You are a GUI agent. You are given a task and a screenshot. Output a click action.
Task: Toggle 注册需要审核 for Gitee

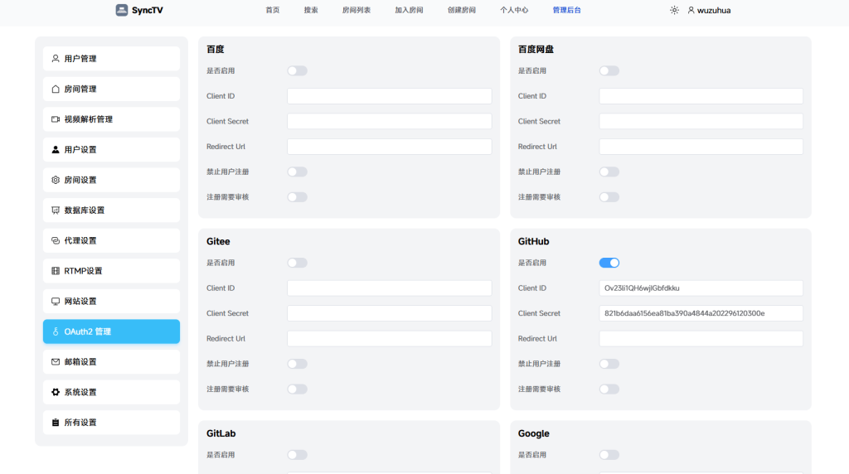[298, 389]
